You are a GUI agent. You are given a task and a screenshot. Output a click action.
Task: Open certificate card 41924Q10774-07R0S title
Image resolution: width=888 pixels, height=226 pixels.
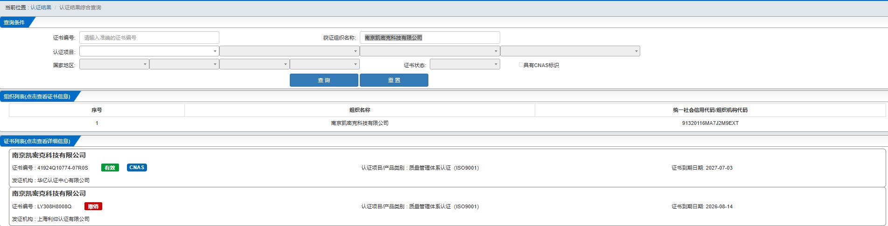(49, 155)
